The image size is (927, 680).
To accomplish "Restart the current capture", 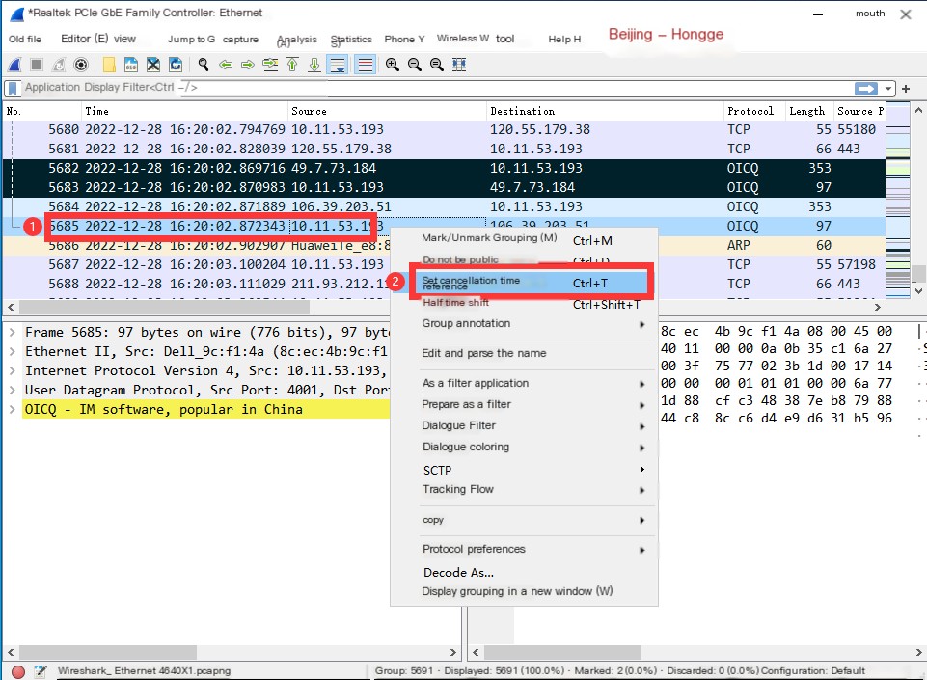I will point(59,65).
